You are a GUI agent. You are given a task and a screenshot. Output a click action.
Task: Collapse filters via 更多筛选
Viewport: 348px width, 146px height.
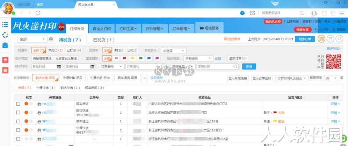click(334, 48)
